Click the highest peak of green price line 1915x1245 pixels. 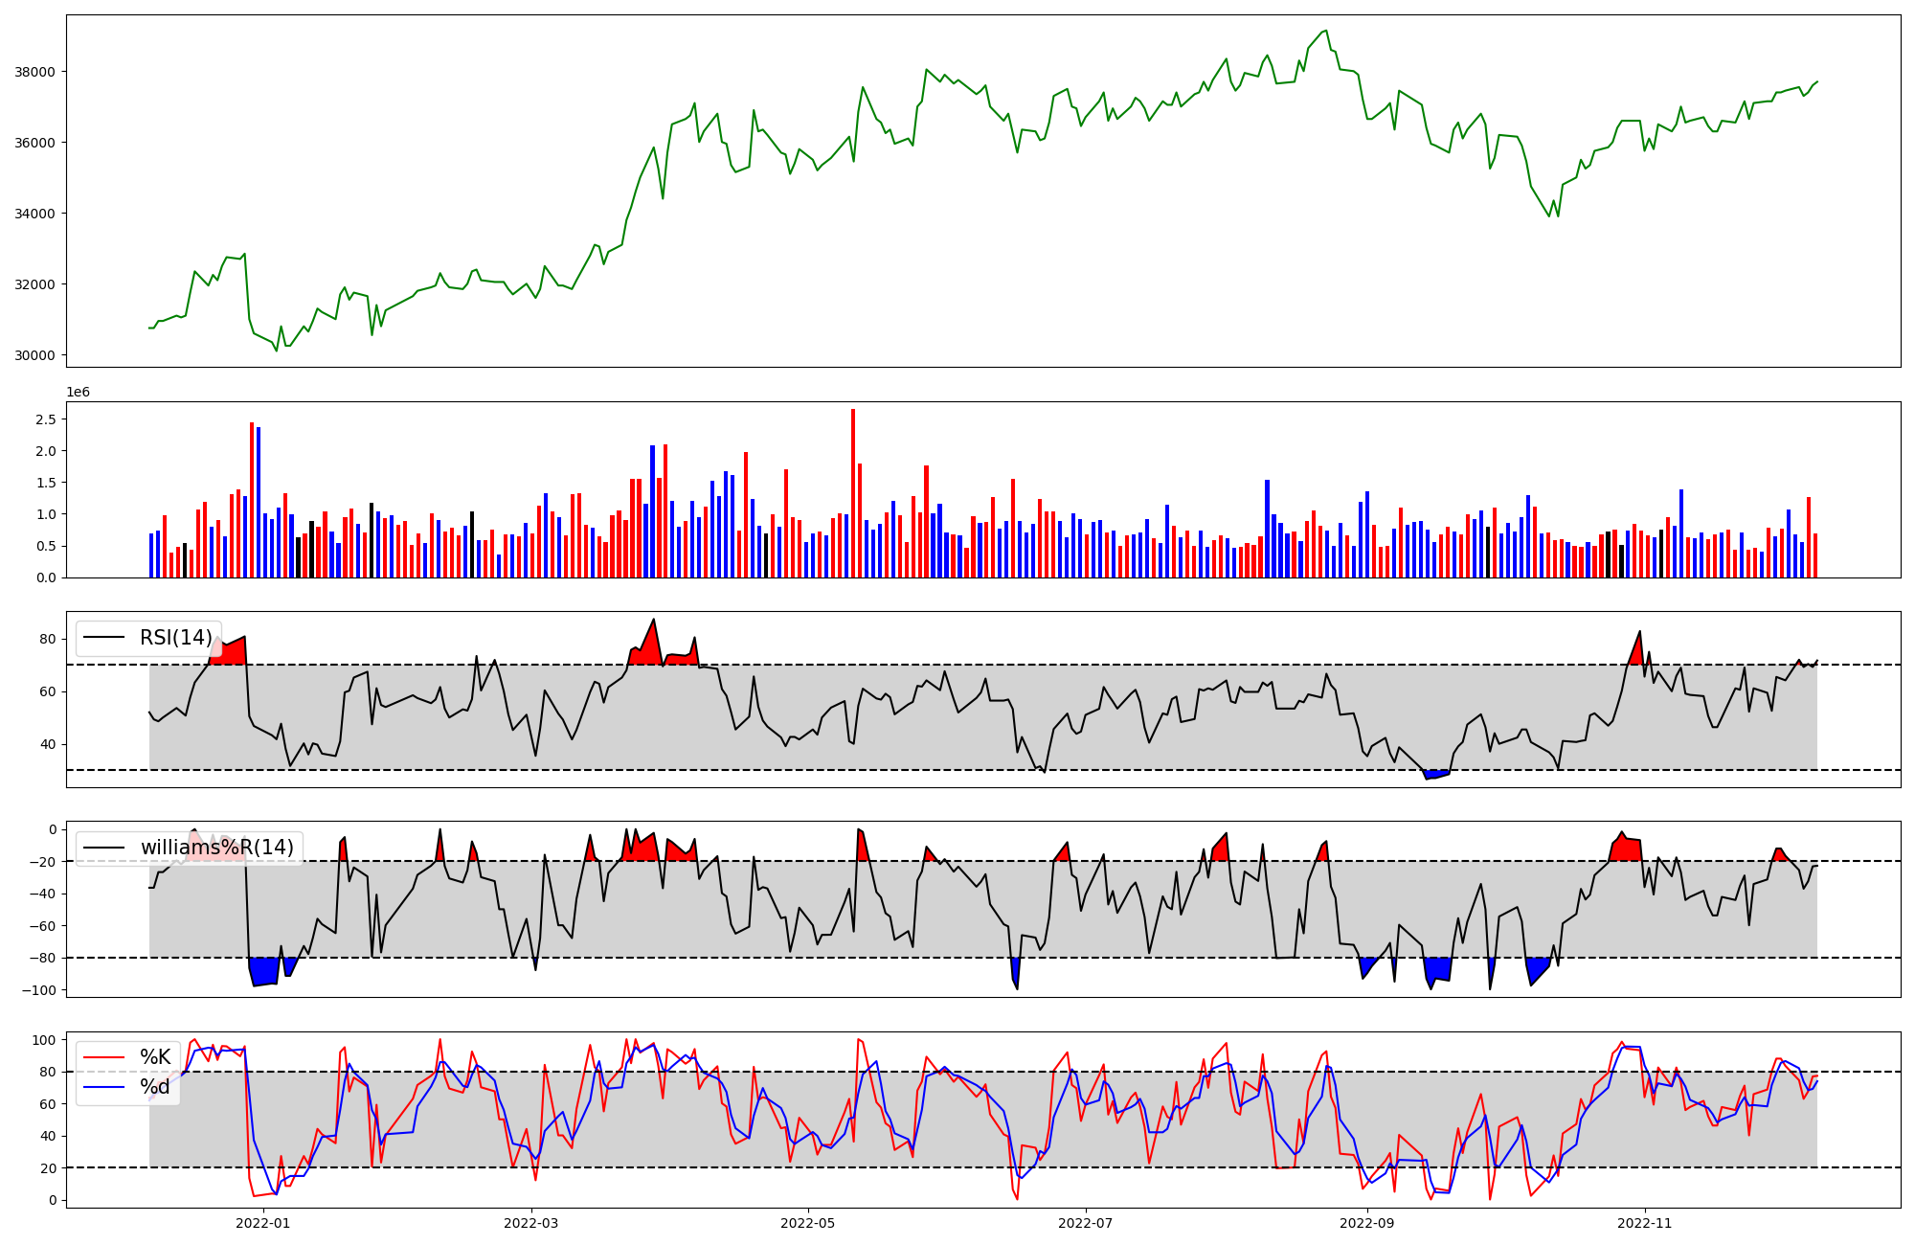1326,32
